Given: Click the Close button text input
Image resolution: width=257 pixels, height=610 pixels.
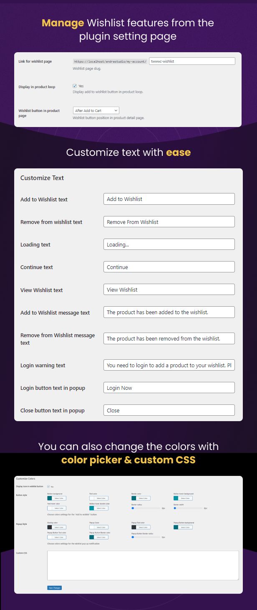Looking at the screenshot, I should point(169,410).
